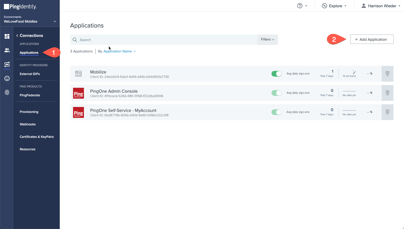Viewport: 404px width, 229px height.
Task: Click the PingIdentity logo
Action: [20, 6]
